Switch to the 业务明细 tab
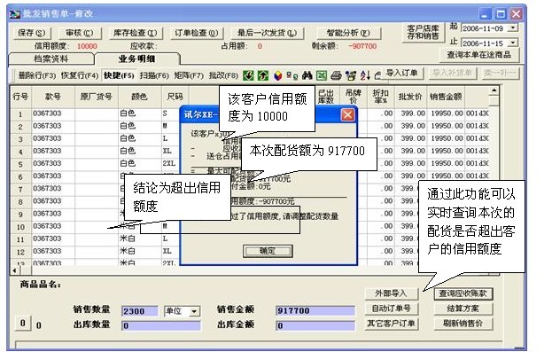The height and width of the screenshot is (352, 552). (136, 59)
